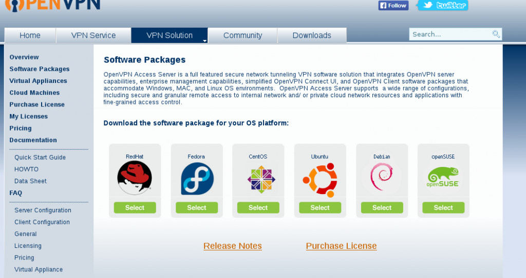Click the Facebook Follow button

pos(393,5)
